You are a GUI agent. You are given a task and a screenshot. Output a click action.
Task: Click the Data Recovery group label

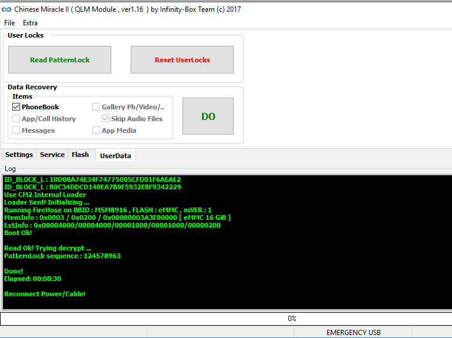click(32, 87)
